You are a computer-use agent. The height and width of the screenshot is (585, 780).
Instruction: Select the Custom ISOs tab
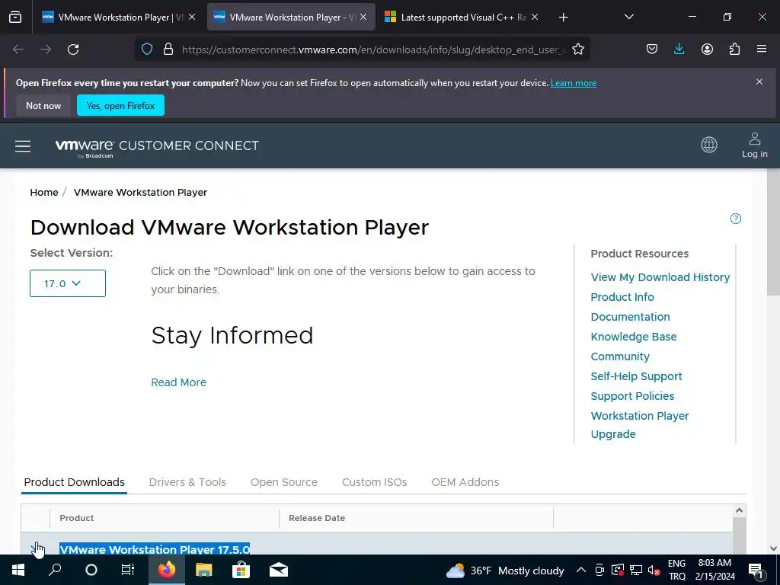(x=375, y=482)
